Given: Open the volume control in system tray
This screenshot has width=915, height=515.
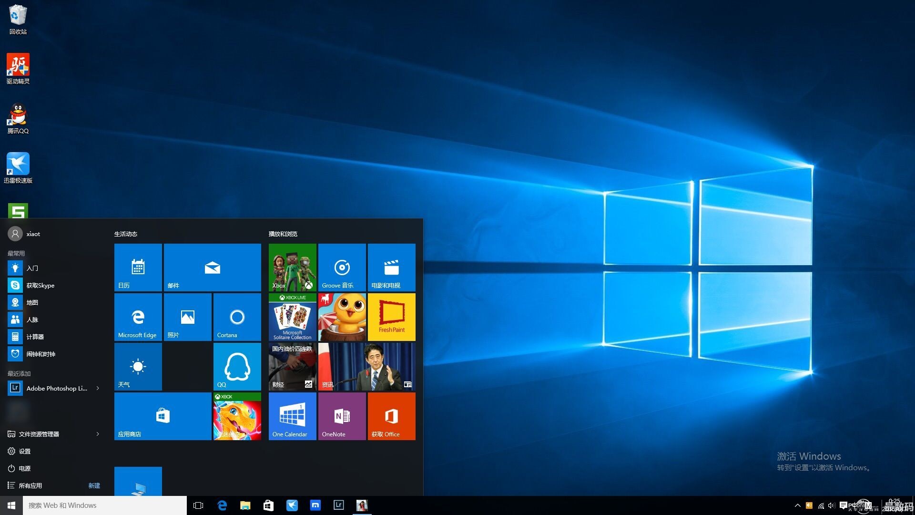Looking at the screenshot, I should point(832,505).
